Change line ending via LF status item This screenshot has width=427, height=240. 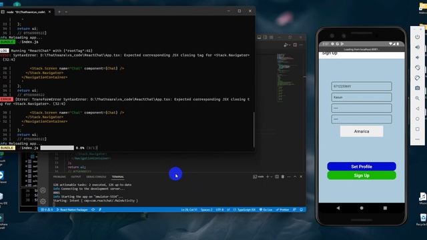[x=228, y=210]
